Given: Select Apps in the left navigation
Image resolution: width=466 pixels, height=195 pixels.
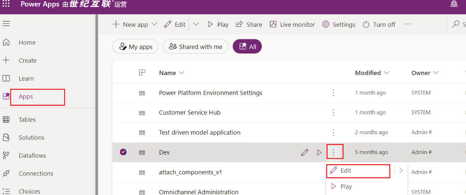Looking at the screenshot, I should click(x=26, y=96).
